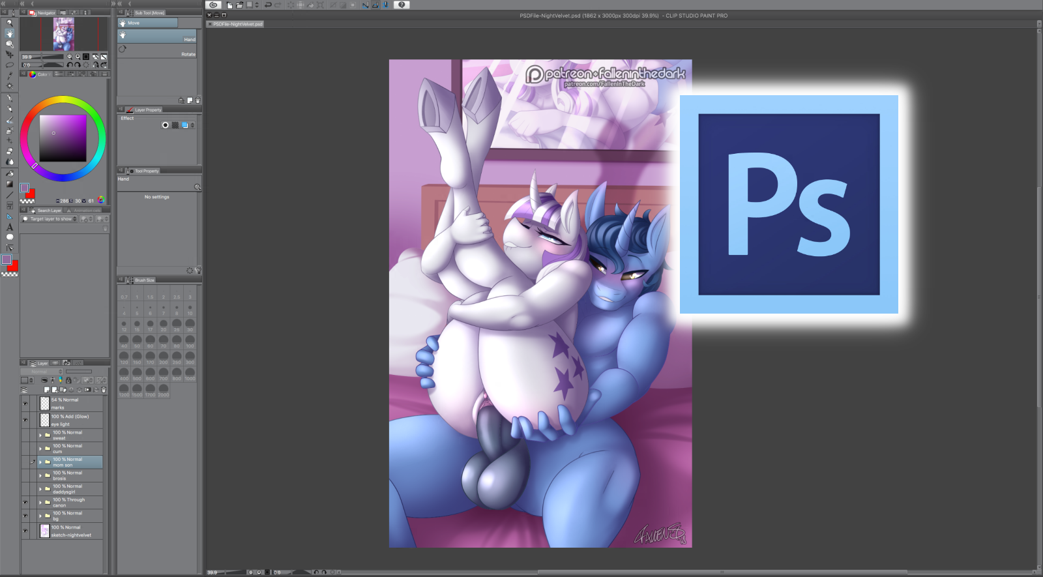Image resolution: width=1043 pixels, height=577 pixels.
Task: Select the Auto select magic wand tool
Action: pyautogui.click(x=9, y=85)
